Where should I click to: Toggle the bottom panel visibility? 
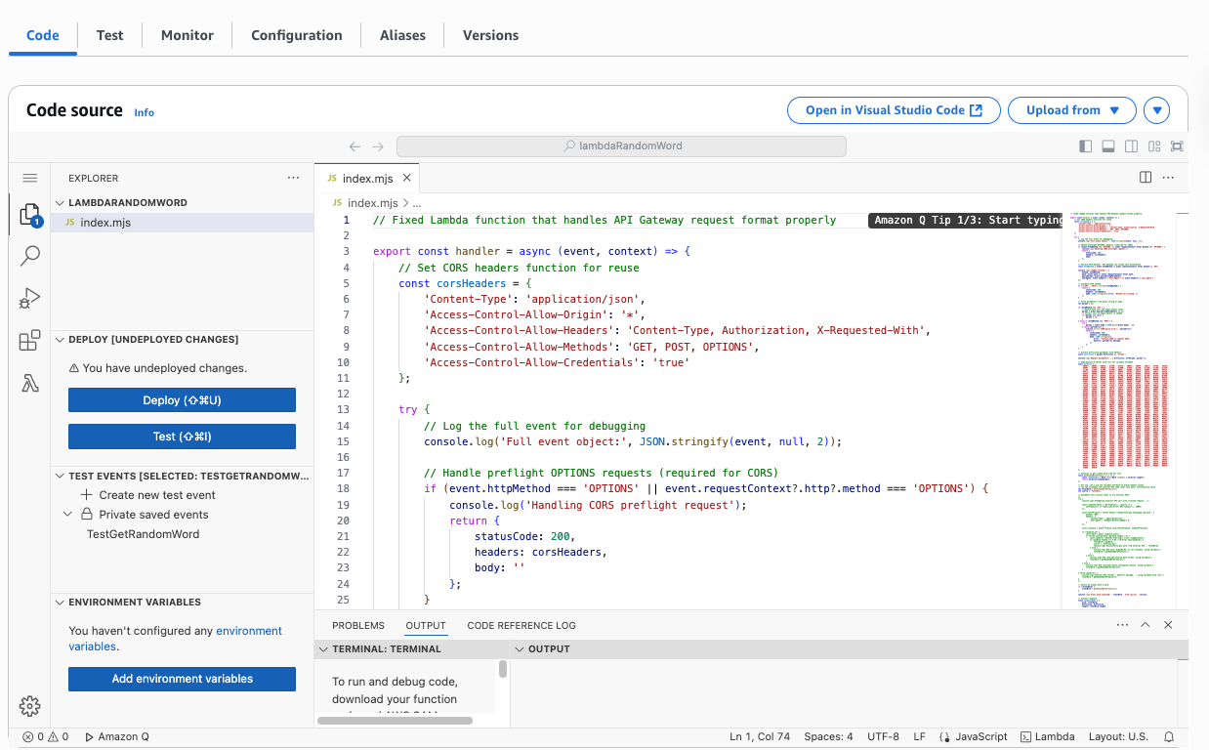(1107, 146)
